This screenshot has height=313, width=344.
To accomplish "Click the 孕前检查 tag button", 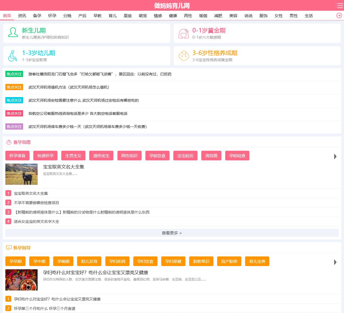I will click(237, 156).
